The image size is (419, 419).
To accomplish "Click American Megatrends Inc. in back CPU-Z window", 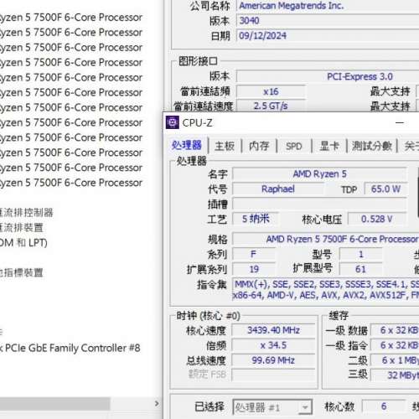I will tap(292, 6).
